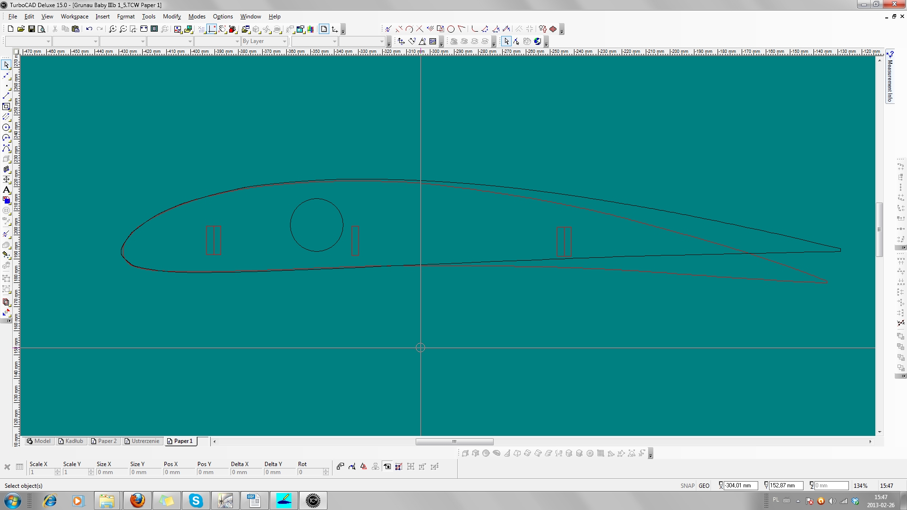
Task: Open the fourth property dropdown
Action: [170, 41]
